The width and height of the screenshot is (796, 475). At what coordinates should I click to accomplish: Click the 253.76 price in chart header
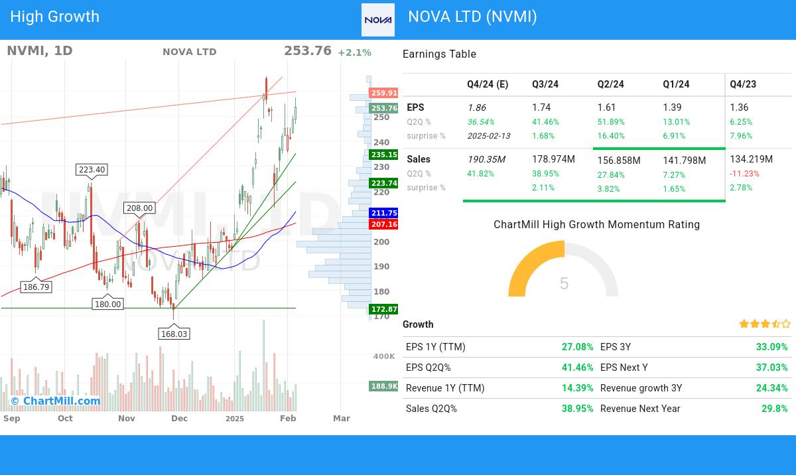tap(308, 51)
